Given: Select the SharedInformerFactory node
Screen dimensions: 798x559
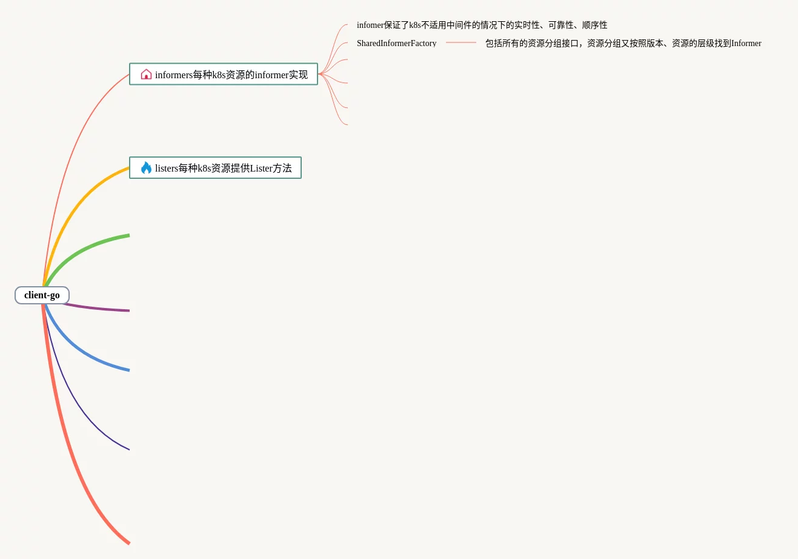Looking at the screenshot, I should point(396,43).
